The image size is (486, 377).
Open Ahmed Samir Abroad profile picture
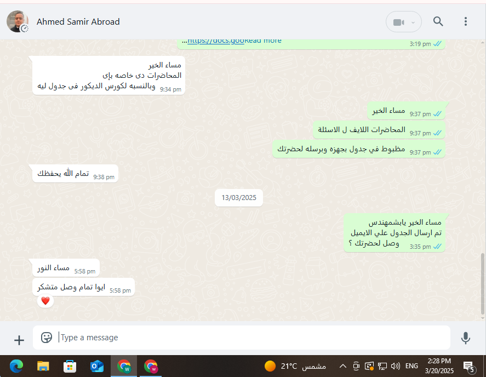[x=18, y=21]
